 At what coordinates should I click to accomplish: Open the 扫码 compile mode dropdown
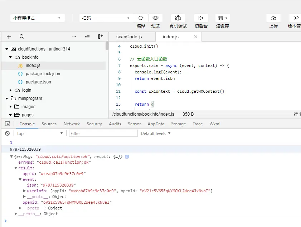(107, 18)
